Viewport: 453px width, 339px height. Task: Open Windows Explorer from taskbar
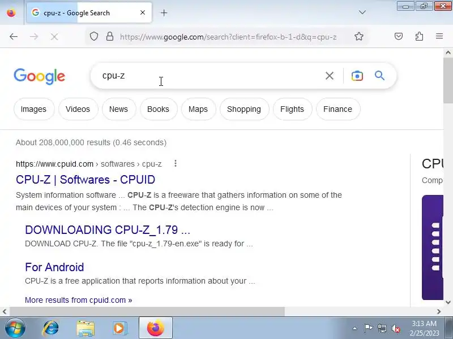point(86,328)
